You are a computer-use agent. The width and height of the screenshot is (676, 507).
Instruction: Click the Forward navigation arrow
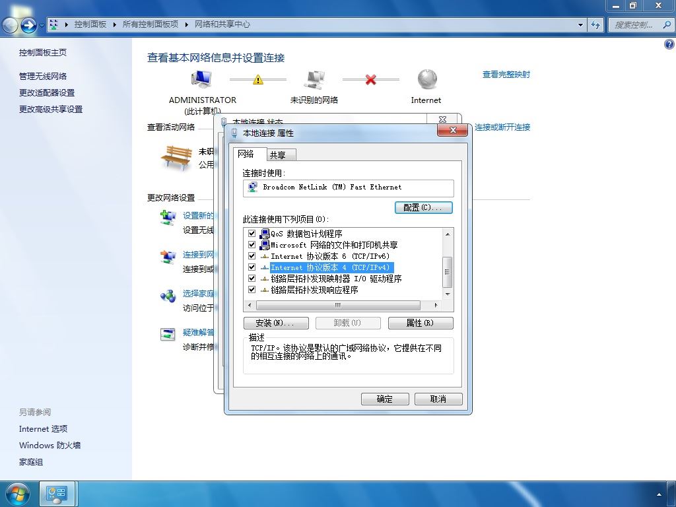tap(28, 25)
